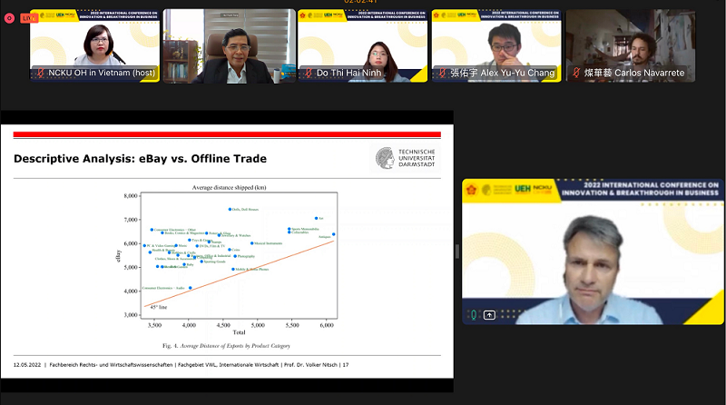
Task: Open NCKU OH in Vietnam host video tile
Action: pos(95,46)
